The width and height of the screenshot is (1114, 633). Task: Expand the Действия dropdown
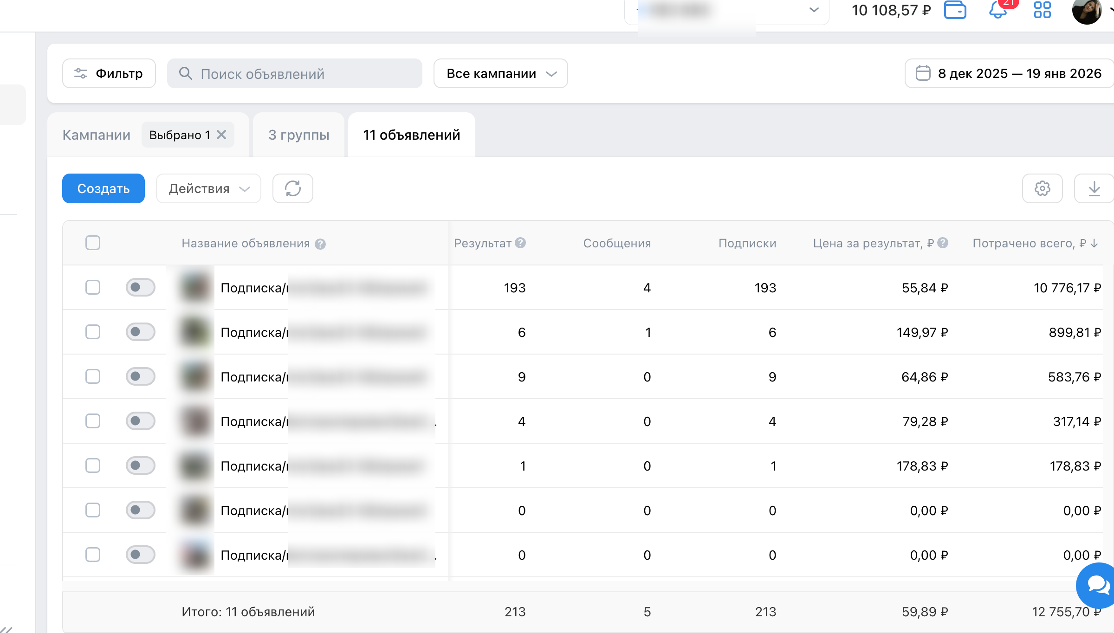pyautogui.click(x=209, y=188)
